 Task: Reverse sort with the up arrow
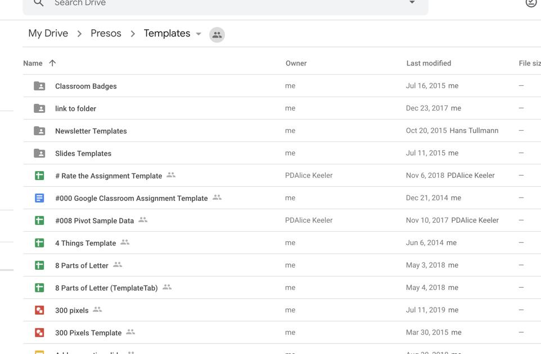tap(52, 63)
